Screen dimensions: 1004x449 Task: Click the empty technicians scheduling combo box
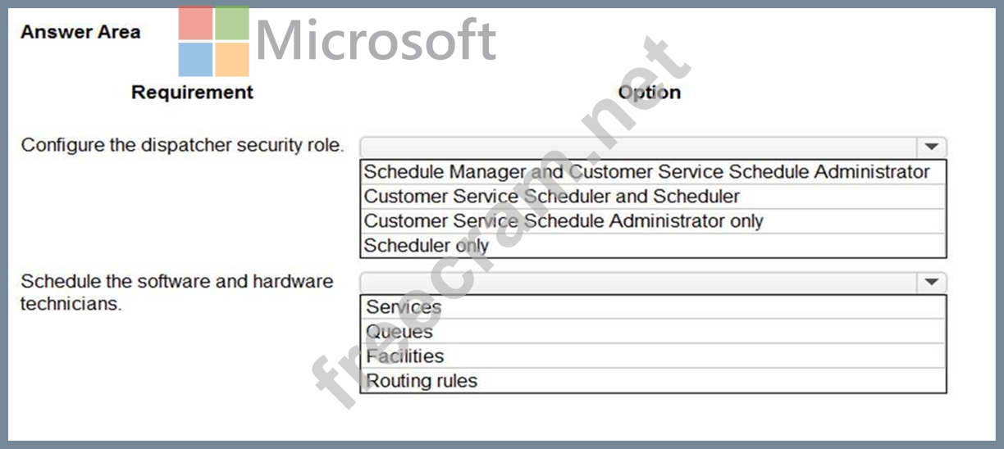653,283
